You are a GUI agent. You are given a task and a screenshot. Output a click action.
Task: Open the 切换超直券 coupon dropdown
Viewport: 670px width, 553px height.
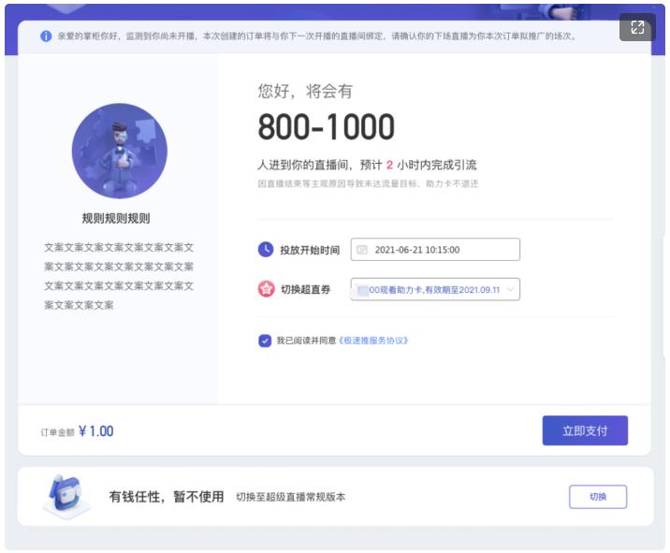pyautogui.click(x=435, y=289)
